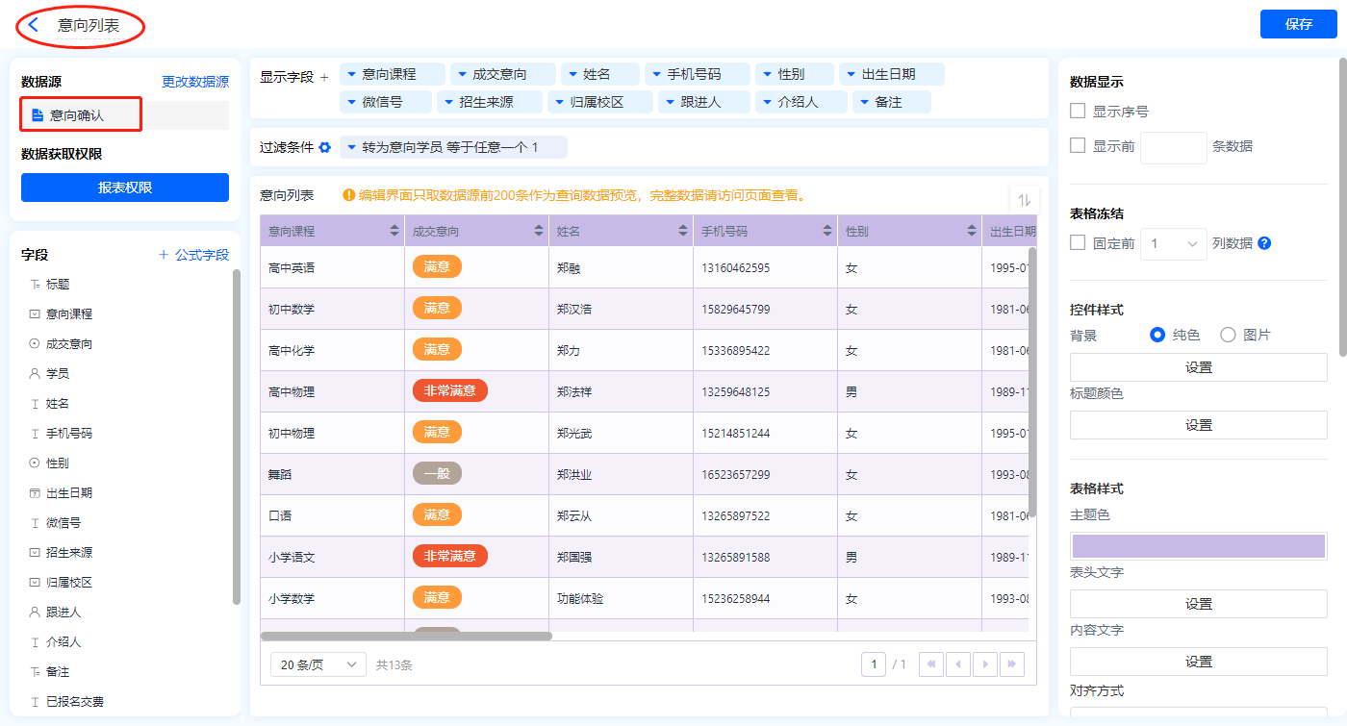Screen dimensions: 1347x726
Task: Click the back arrow beside 意向列表
Action: pyautogui.click(x=34, y=25)
